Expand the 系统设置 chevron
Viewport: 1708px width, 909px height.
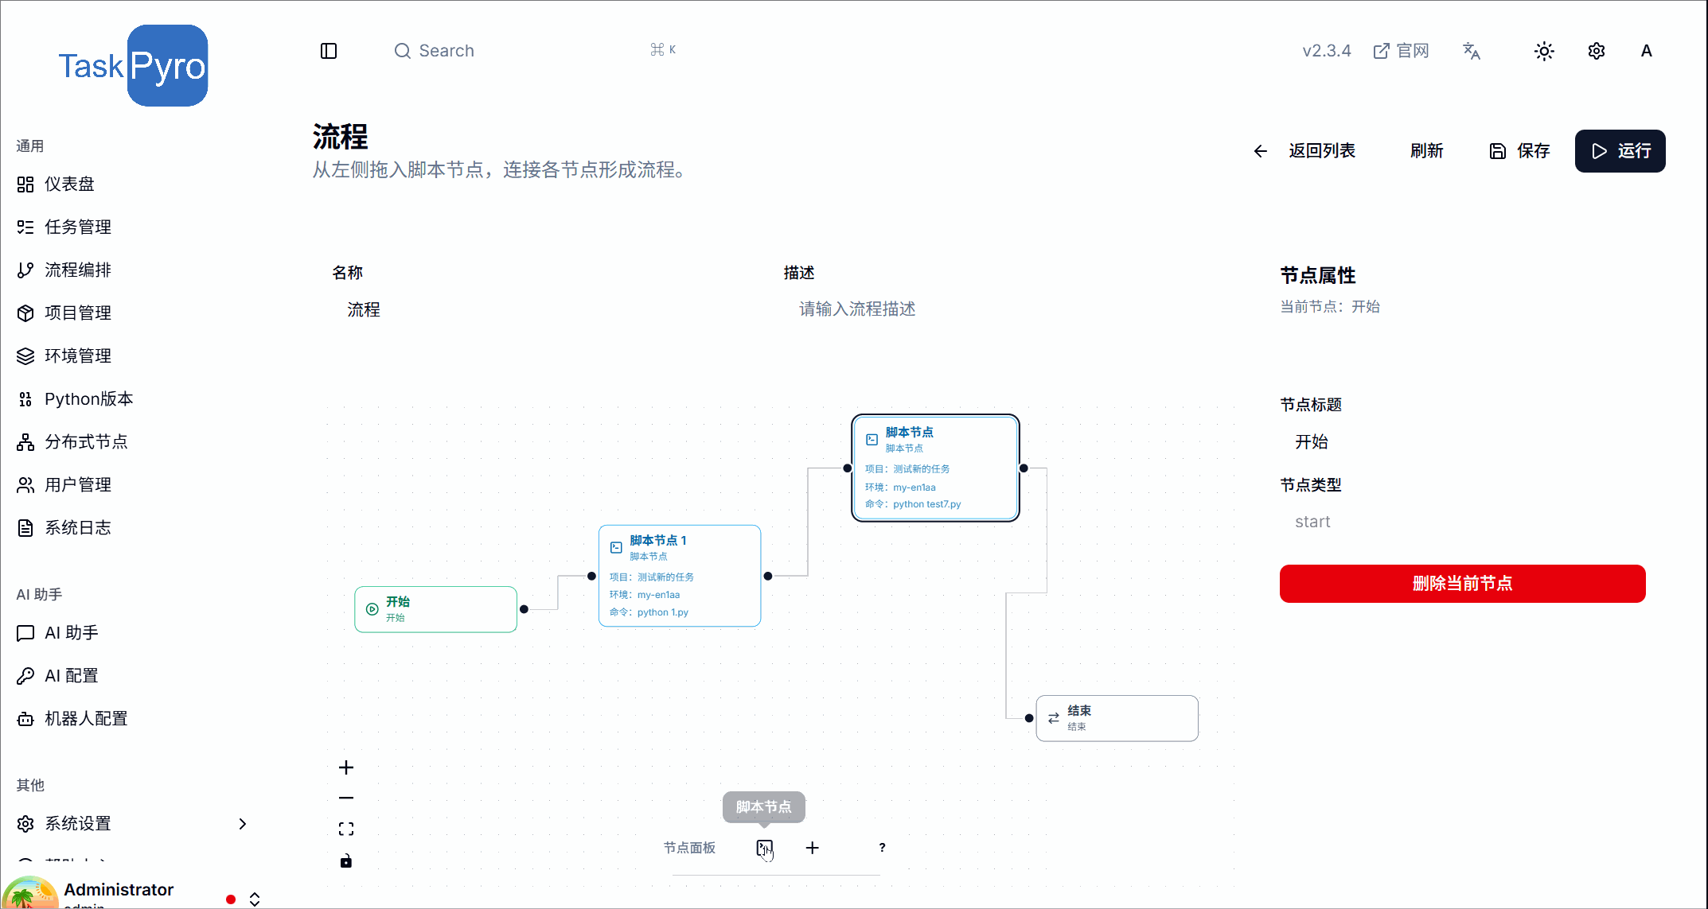[x=243, y=824]
